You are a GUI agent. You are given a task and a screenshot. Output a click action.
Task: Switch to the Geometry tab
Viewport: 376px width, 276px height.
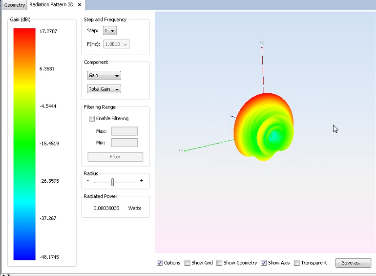pyautogui.click(x=14, y=5)
